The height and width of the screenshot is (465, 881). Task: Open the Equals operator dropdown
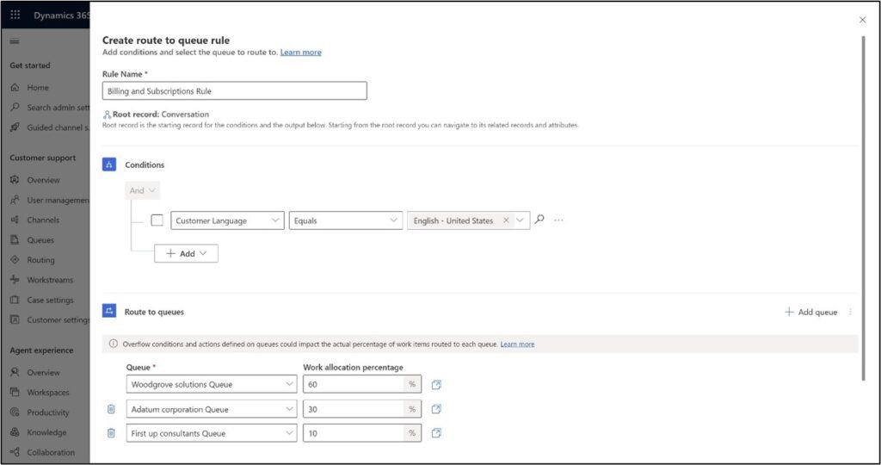(393, 220)
